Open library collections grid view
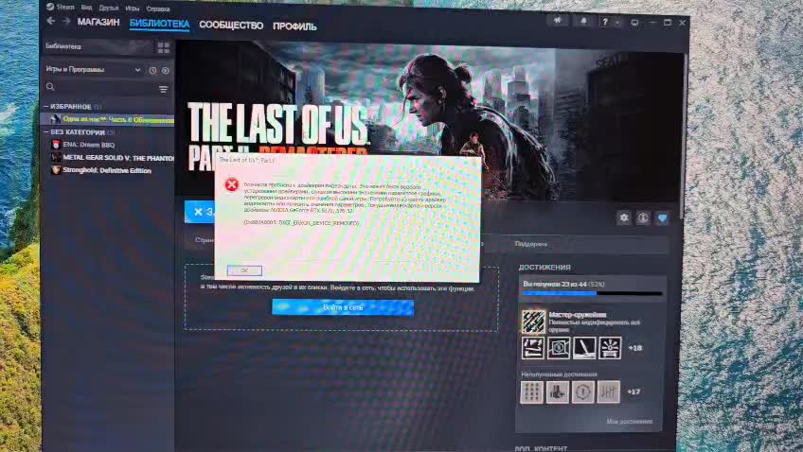The width and height of the screenshot is (803, 452). click(x=164, y=47)
